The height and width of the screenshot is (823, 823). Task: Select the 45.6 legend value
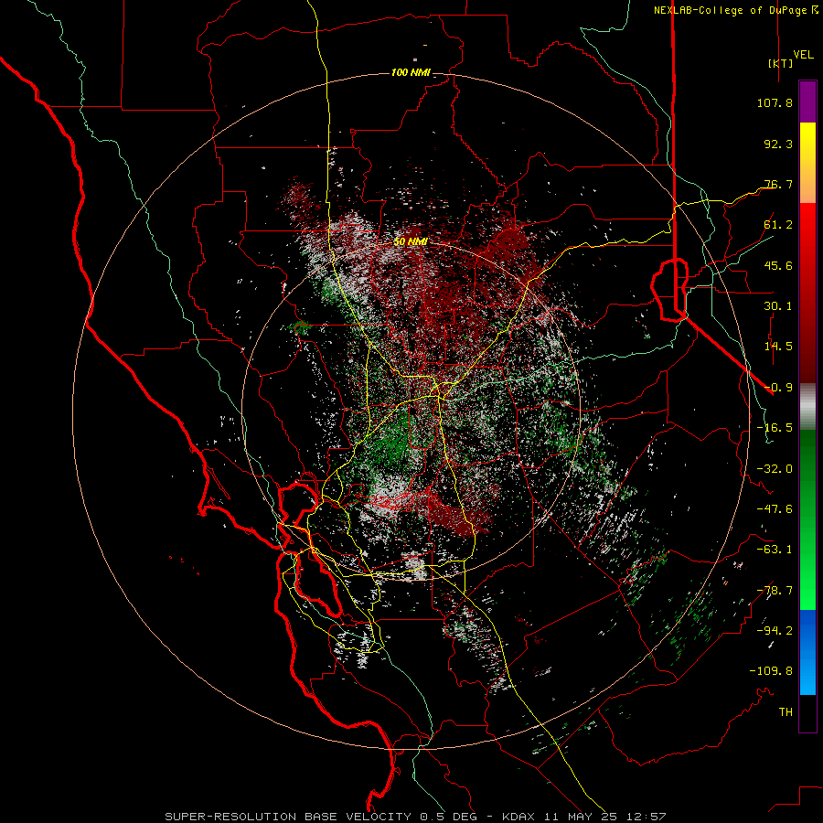pyautogui.click(x=778, y=265)
